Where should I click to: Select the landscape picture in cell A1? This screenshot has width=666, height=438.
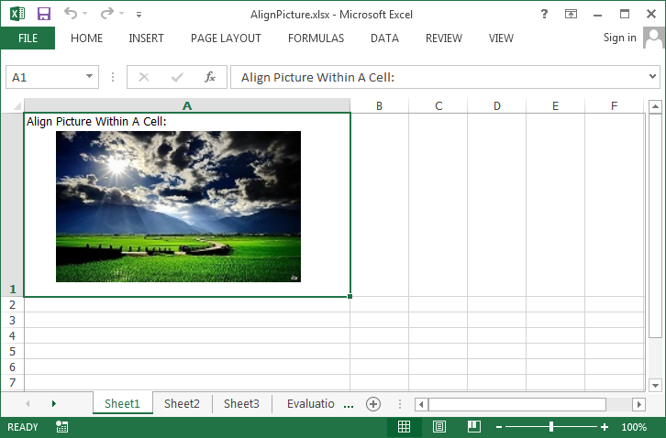point(178,206)
